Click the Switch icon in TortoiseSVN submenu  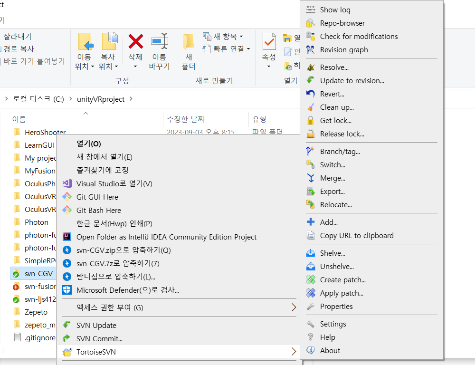(x=311, y=165)
